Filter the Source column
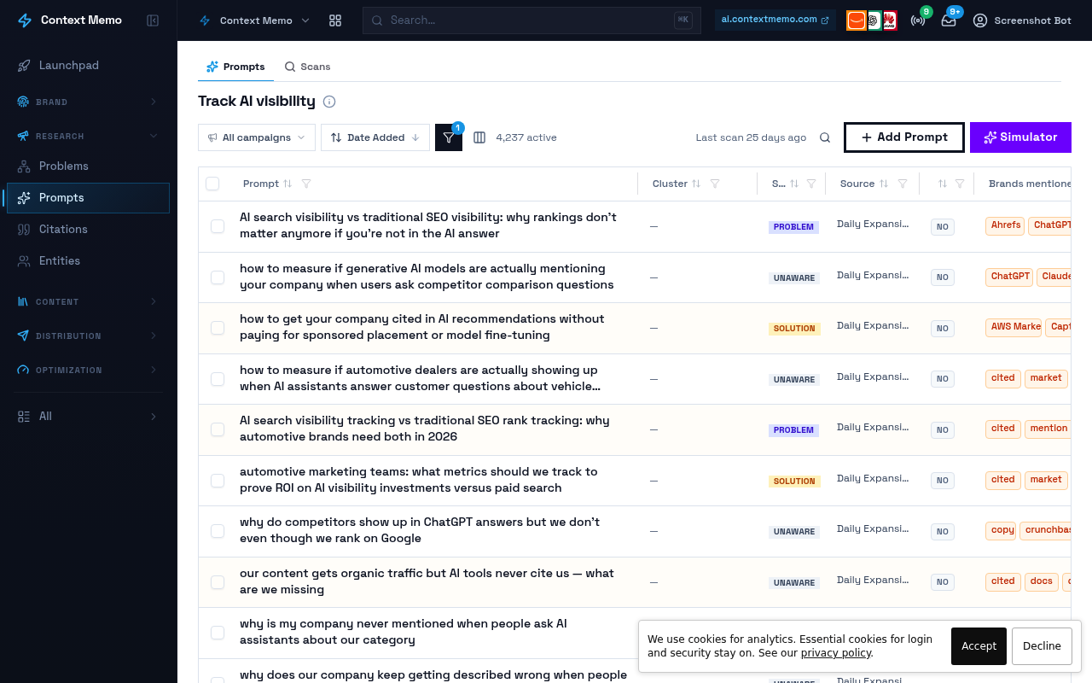The height and width of the screenshot is (683, 1092). point(903,184)
